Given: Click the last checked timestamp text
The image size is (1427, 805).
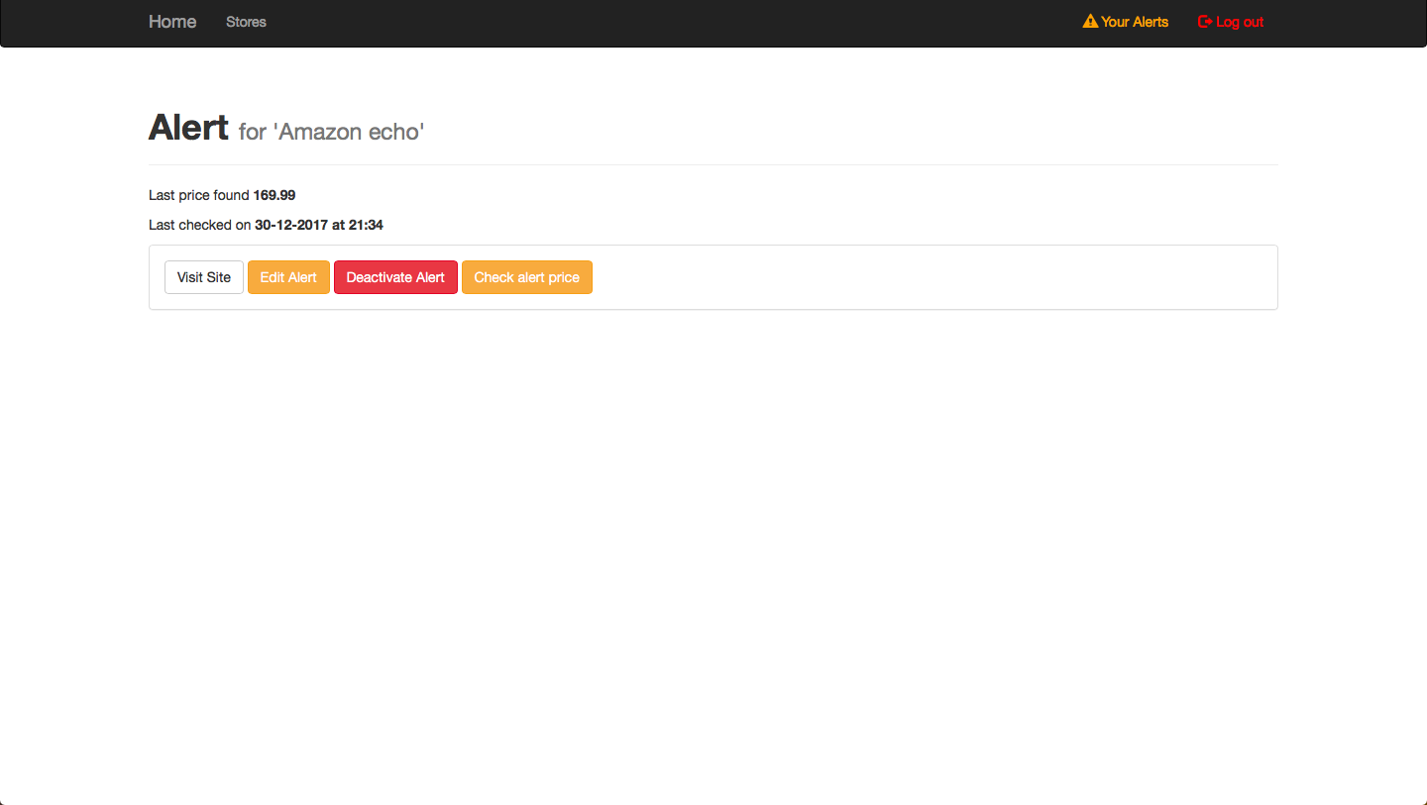Looking at the screenshot, I should coord(319,225).
